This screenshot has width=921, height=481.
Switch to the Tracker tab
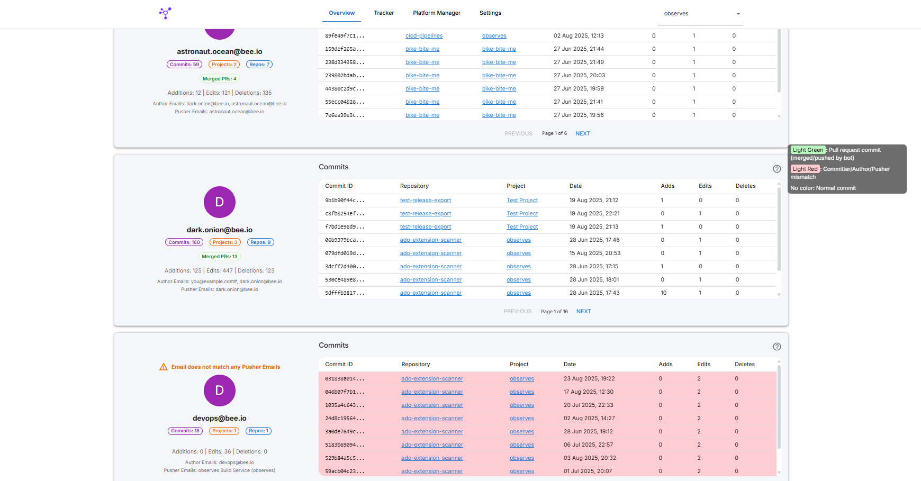(x=384, y=13)
